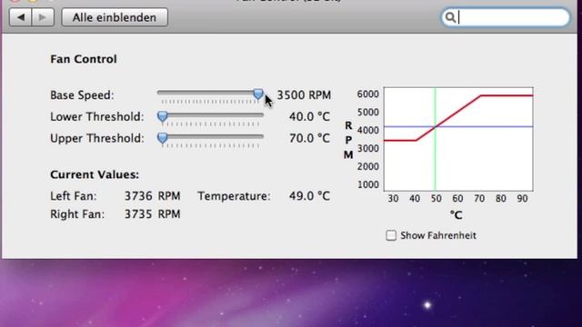This screenshot has width=582, height=327.
Task: Click the Lower Threshold label
Action: [x=97, y=117]
